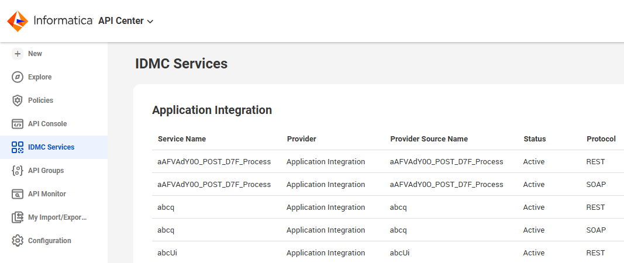Click the API Monitor icon
Viewport: 624px width, 263px height.
[18, 194]
